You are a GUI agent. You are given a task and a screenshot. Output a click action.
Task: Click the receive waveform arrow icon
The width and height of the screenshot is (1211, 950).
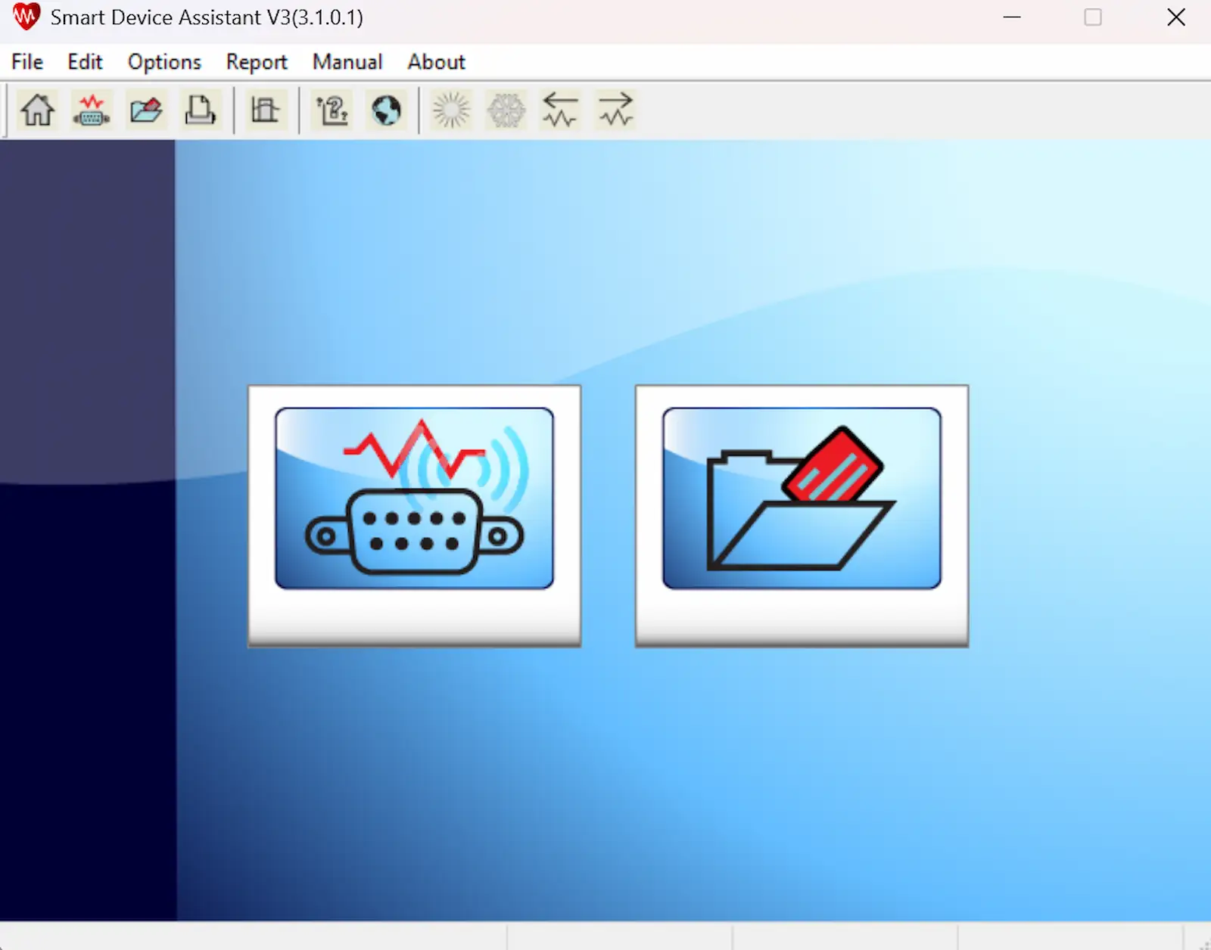click(x=560, y=110)
